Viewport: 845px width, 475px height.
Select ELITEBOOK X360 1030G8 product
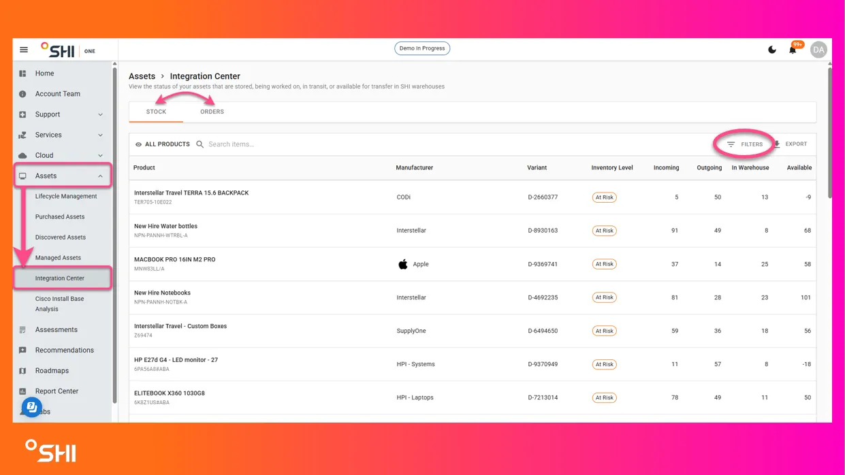170,393
